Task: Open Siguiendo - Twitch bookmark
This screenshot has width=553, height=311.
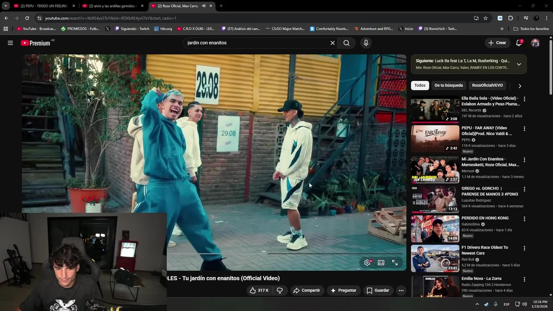Action: pyautogui.click(x=132, y=29)
